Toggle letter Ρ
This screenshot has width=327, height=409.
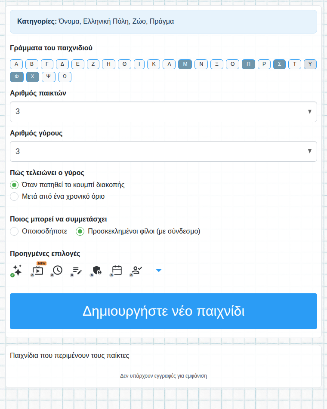tap(264, 64)
